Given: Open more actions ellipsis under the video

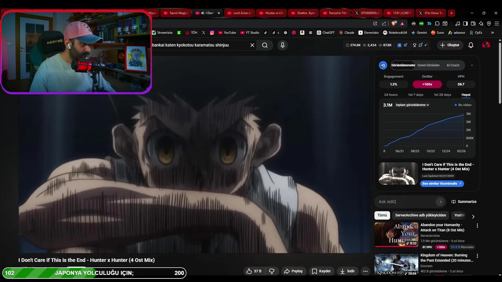Looking at the screenshot, I should click(x=365, y=271).
